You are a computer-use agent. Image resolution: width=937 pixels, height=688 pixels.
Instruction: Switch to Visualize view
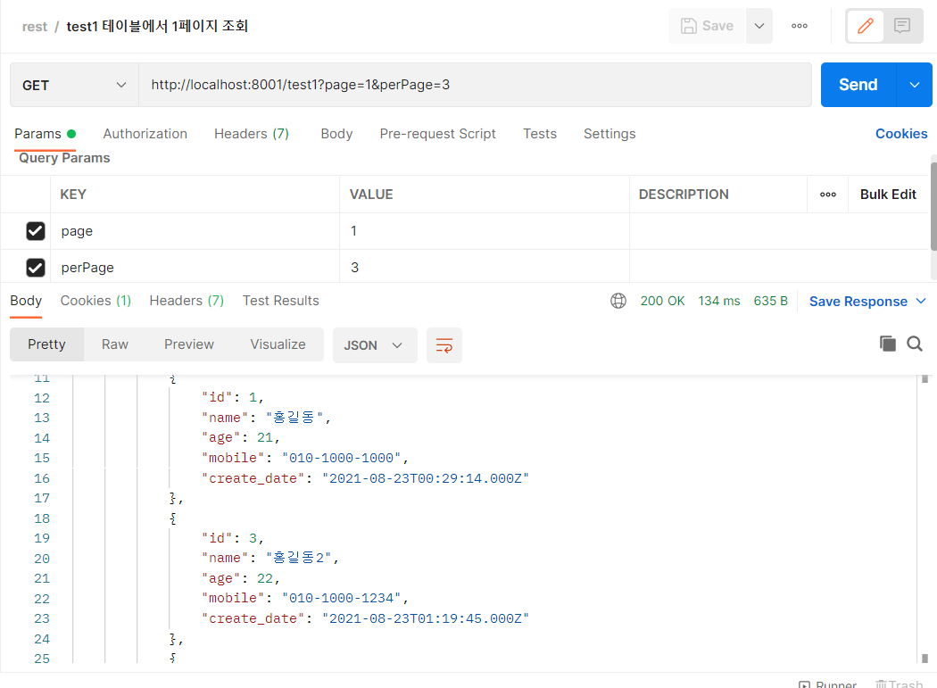pos(278,344)
